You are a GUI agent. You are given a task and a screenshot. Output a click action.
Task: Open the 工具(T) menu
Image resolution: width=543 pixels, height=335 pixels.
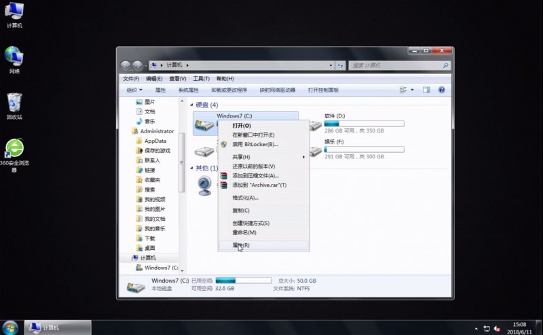pos(201,79)
